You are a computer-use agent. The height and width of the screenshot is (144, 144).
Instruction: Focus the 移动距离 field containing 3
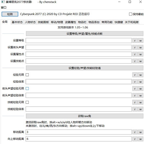[x=79, y=132]
